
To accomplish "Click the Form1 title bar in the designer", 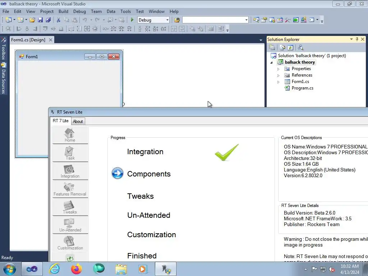I will (69, 56).
